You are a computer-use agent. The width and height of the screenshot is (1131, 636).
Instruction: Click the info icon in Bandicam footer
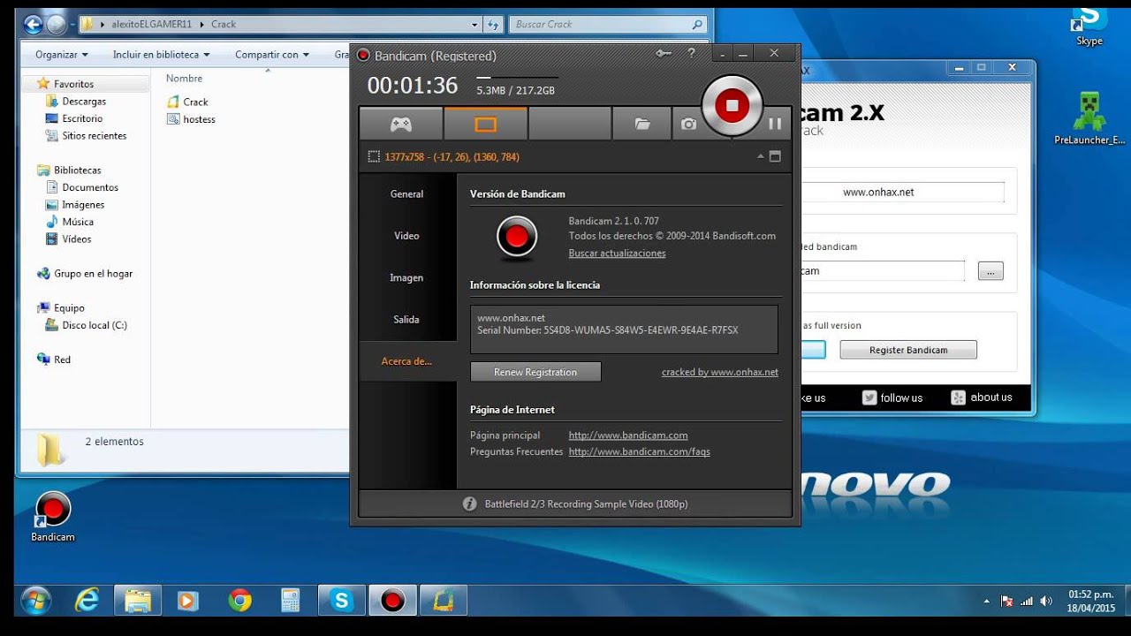tap(470, 503)
